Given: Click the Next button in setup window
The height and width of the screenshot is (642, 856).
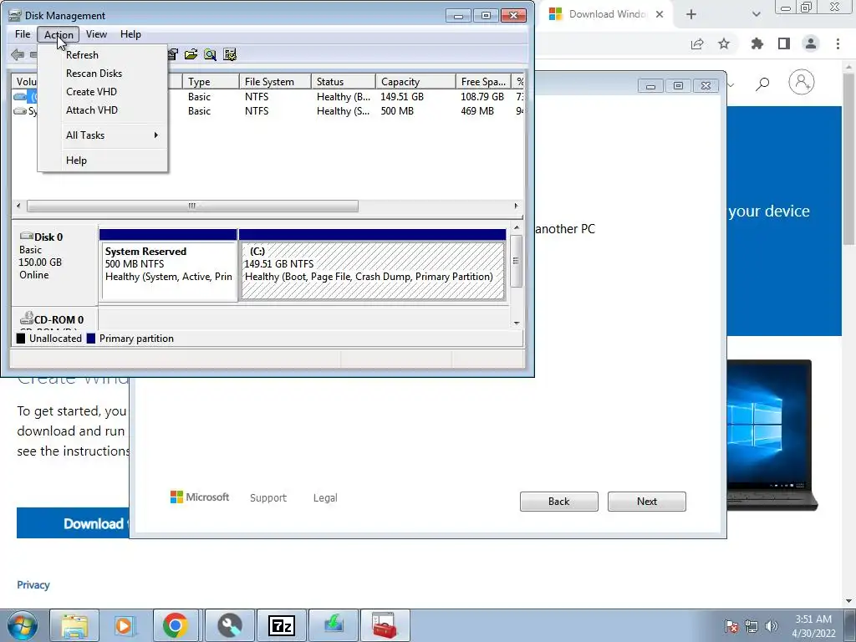Looking at the screenshot, I should pos(646,502).
